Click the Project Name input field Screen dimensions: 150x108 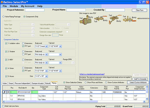[x=76, y=10]
